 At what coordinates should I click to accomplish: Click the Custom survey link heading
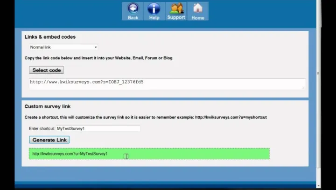pos(48,106)
